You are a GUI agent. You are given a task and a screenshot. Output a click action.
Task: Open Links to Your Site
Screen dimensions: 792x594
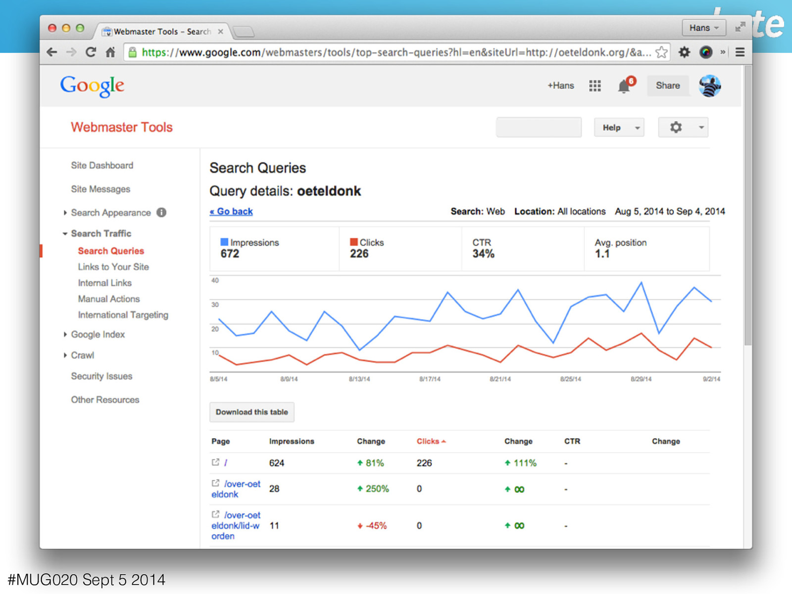pyautogui.click(x=113, y=267)
